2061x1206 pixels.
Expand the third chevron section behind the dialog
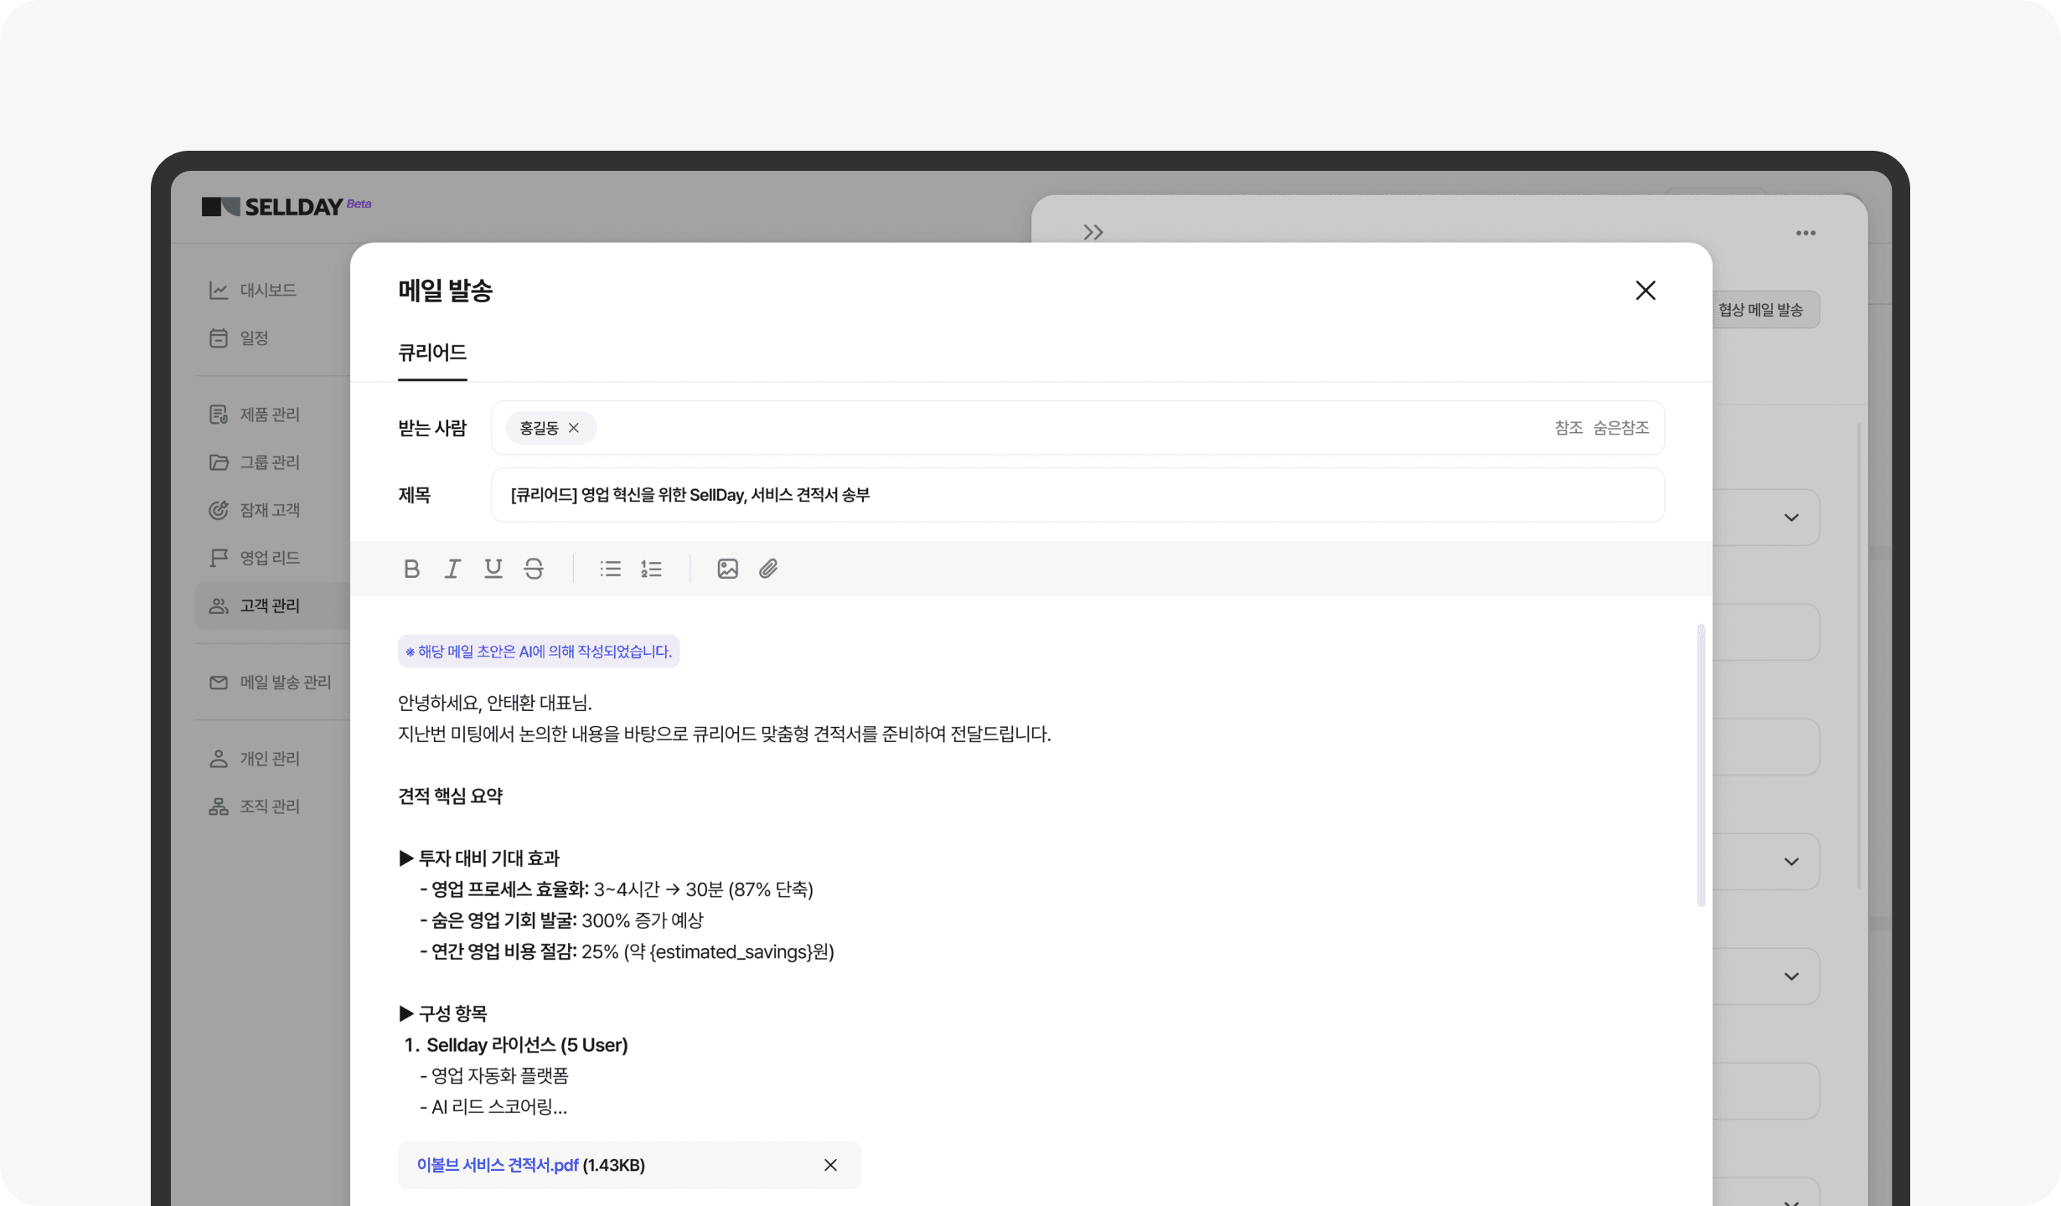(1791, 977)
